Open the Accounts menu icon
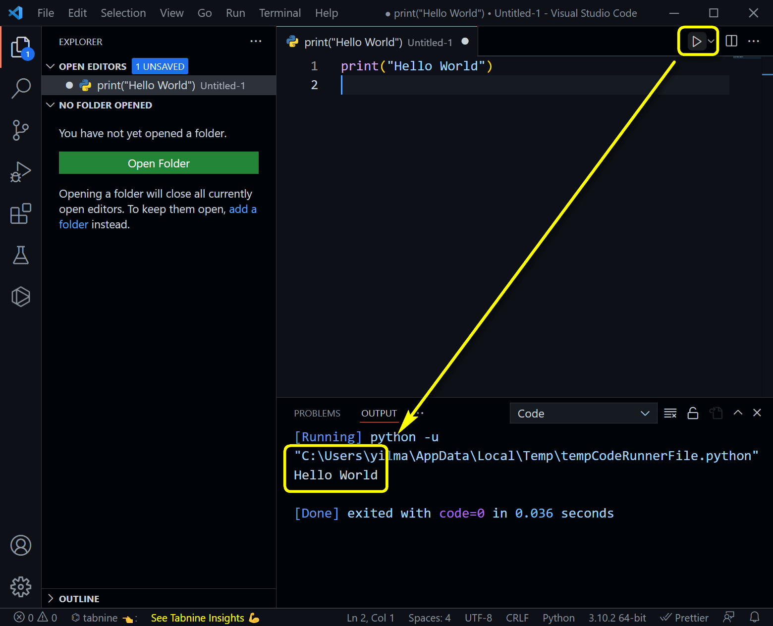The height and width of the screenshot is (626, 773). tap(21, 545)
